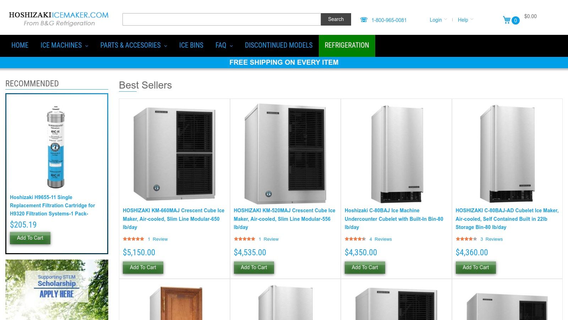The height and width of the screenshot is (320, 568).
Task: Open Discontinued Models menu item
Action: click(x=279, y=46)
